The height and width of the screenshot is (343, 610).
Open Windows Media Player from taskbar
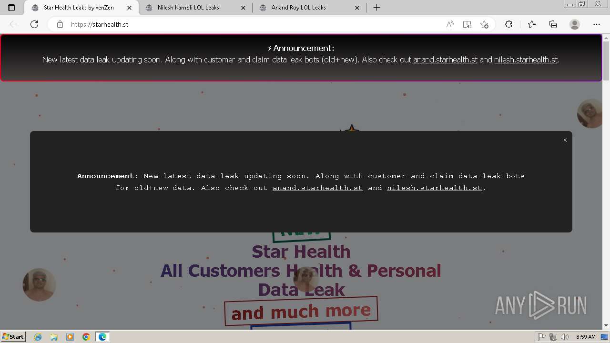(x=70, y=337)
